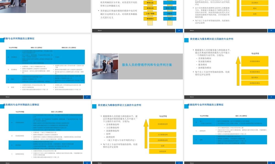Click the yellow 首席服务顾问 box
275x164 pixels.
pos(255,61)
